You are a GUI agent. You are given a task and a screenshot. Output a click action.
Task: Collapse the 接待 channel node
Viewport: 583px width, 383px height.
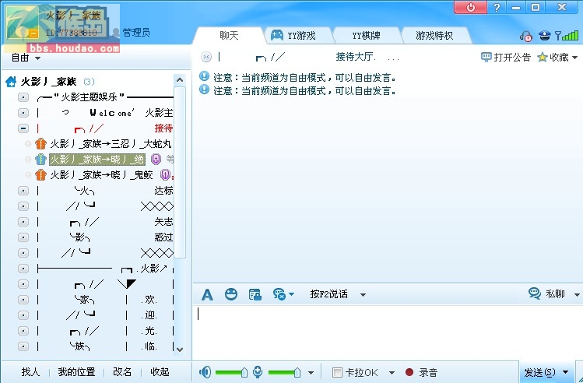[23, 128]
